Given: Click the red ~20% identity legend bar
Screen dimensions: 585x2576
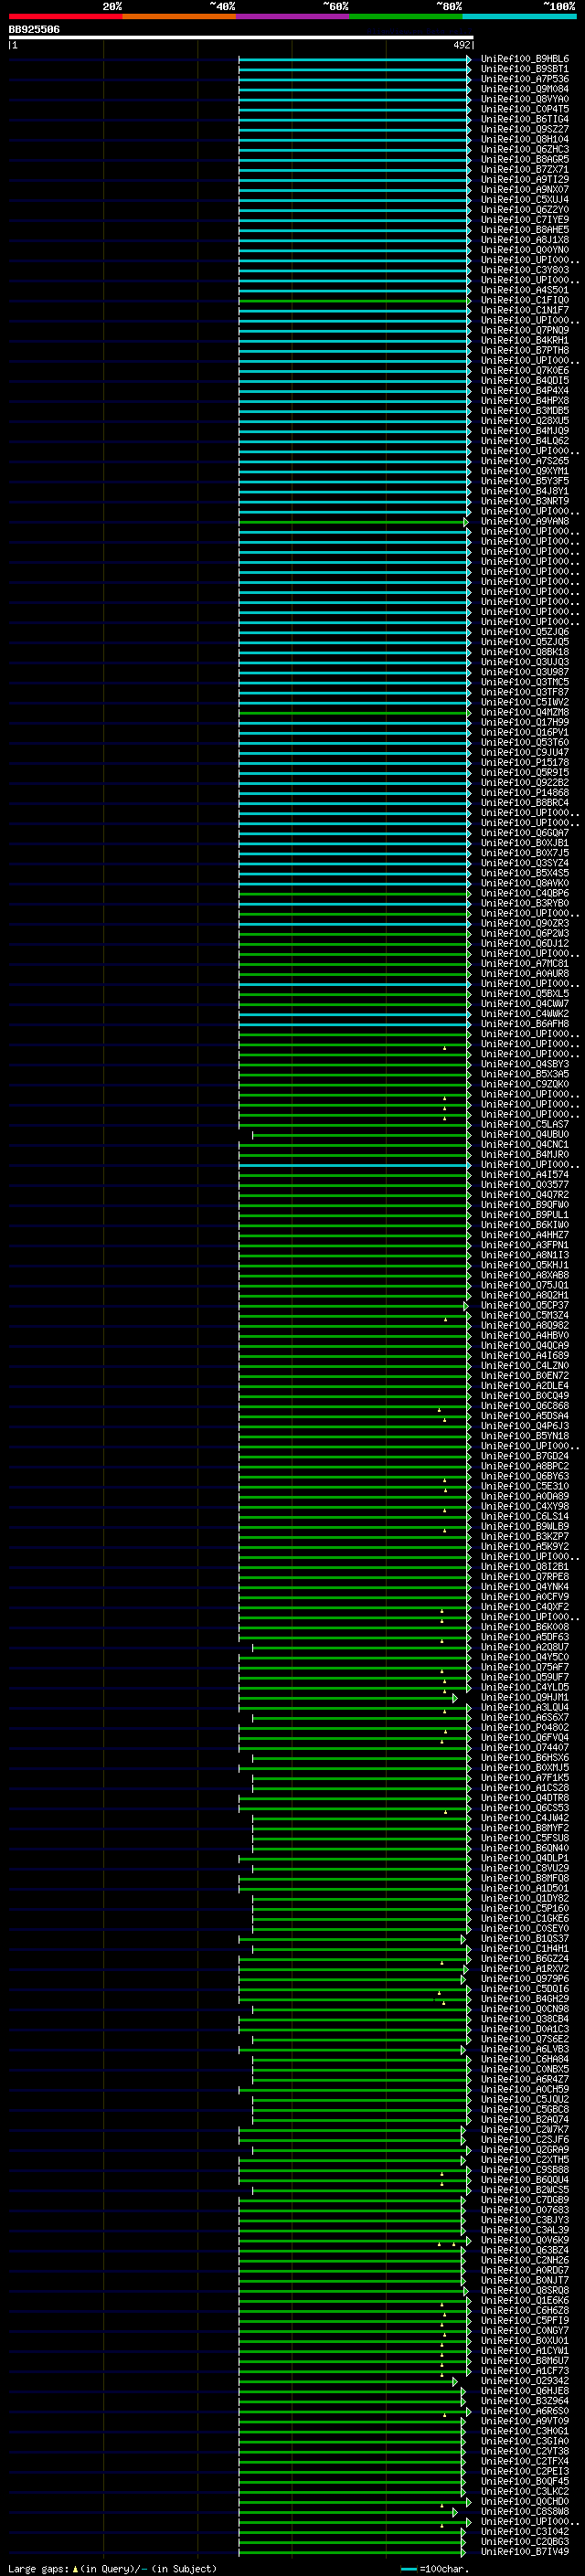Looking at the screenshot, I should tap(65, 16).
